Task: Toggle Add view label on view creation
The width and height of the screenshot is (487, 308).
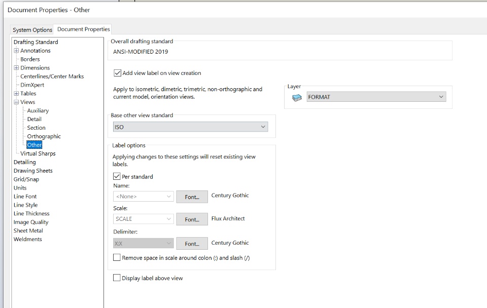Action: pyautogui.click(x=117, y=73)
